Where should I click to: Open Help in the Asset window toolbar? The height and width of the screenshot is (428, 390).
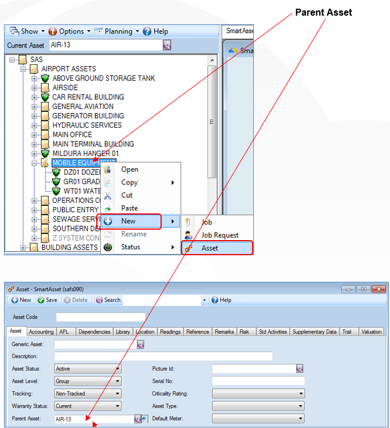point(214,300)
